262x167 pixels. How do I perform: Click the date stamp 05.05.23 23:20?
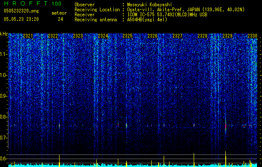coord(21,19)
